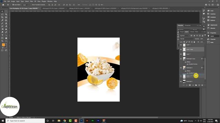Click the new group folder icon
This screenshot has height=123, width=220.
(196, 85)
